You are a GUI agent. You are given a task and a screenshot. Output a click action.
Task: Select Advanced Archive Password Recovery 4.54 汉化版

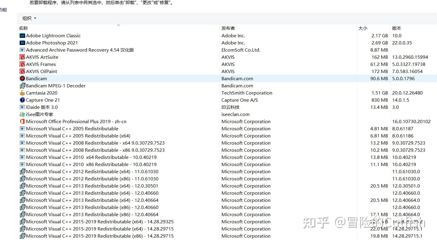coord(80,50)
